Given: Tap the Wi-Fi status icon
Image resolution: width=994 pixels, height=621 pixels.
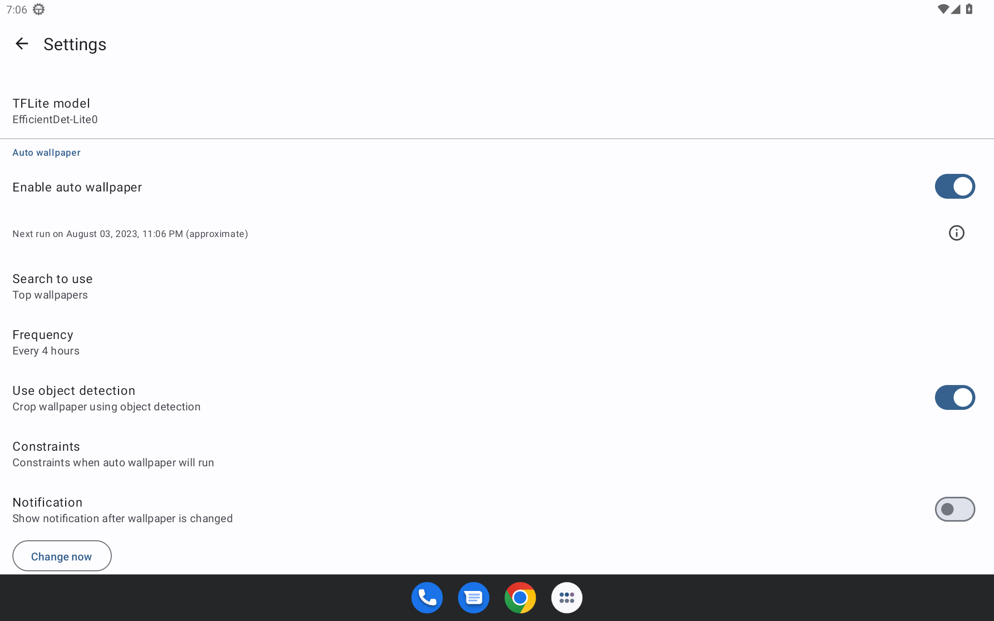Looking at the screenshot, I should [x=943, y=9].
